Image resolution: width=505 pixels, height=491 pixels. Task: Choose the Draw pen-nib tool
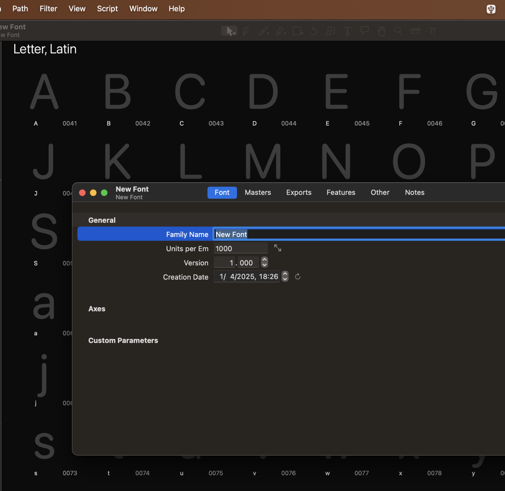tap(246, 31)
